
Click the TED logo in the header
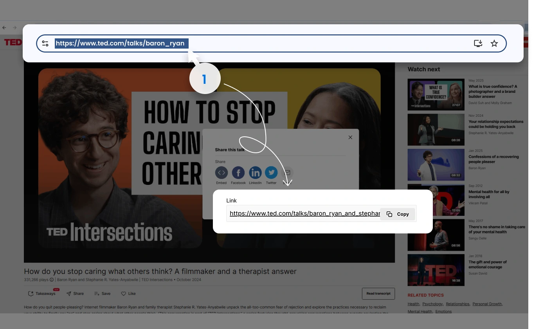point(13,42)
